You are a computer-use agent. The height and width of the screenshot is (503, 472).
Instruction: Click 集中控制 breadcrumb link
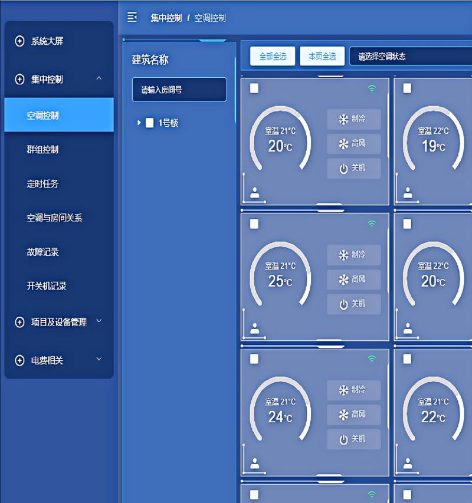(166, 18)
